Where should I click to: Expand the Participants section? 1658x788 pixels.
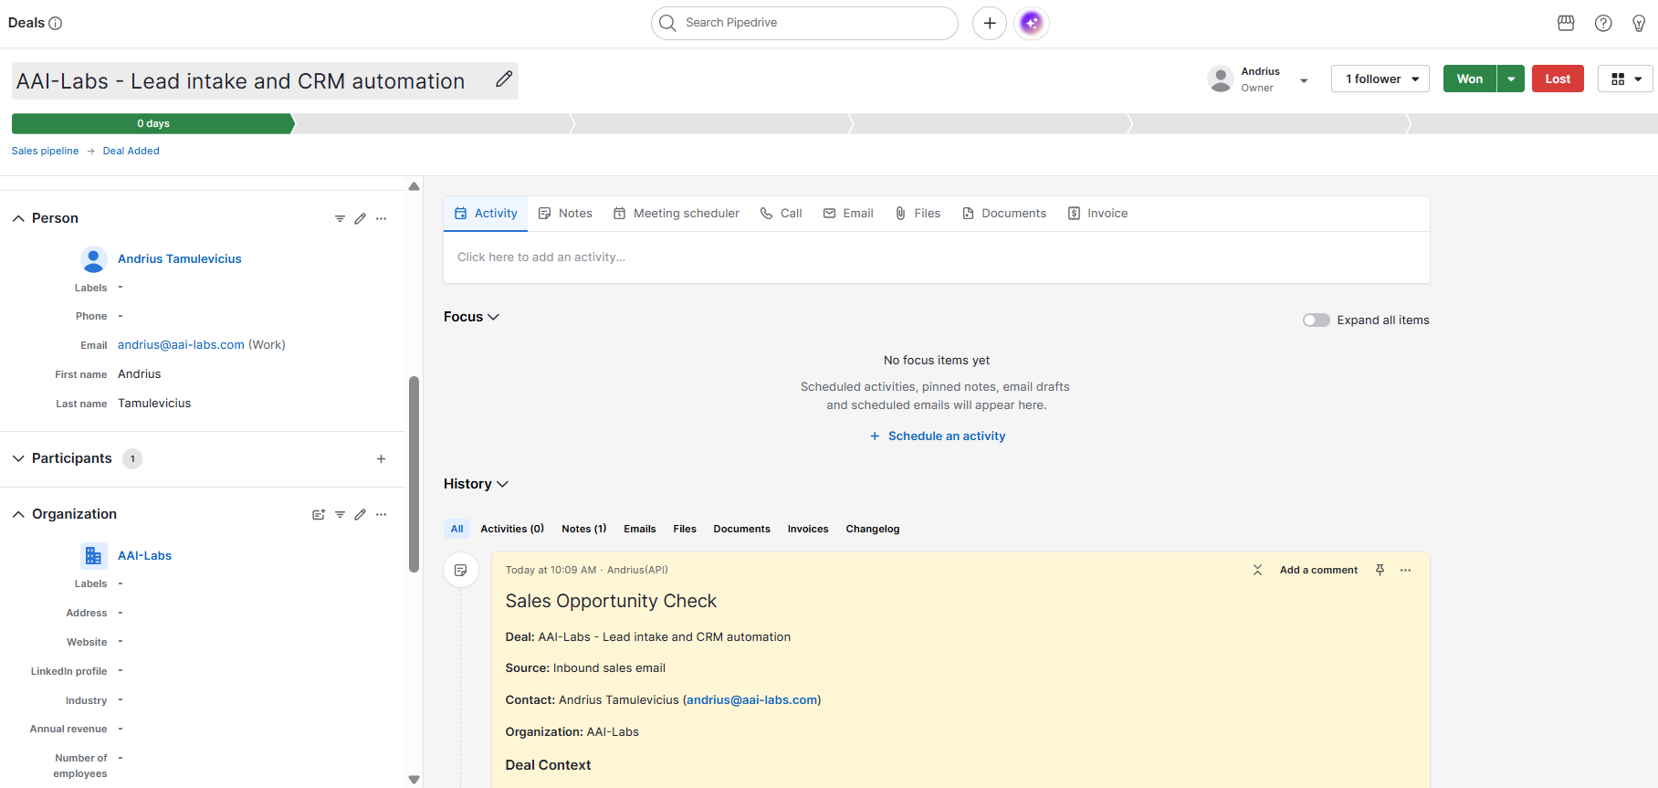(18, 458)
